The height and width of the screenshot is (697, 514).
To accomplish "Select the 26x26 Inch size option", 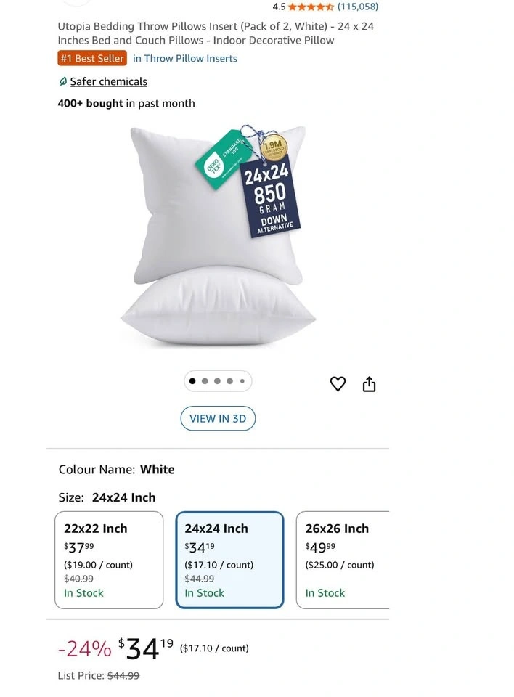I will [343, 560].
